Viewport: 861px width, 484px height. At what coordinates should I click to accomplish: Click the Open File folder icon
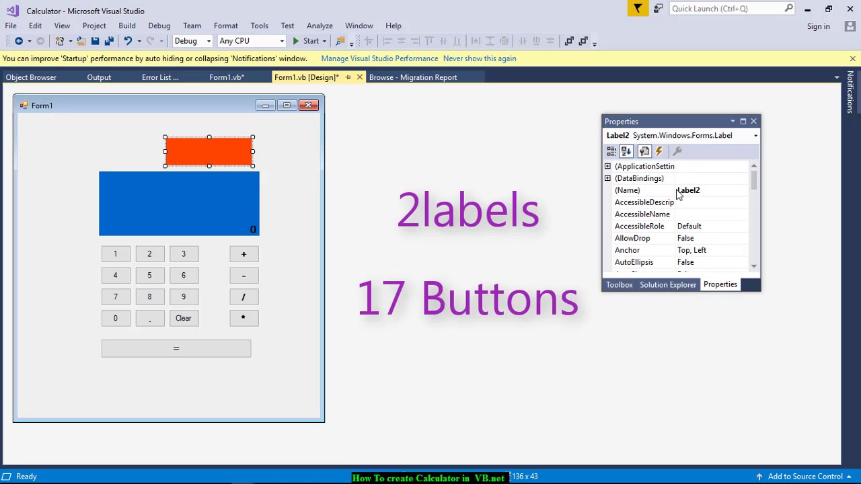(81, 41)
